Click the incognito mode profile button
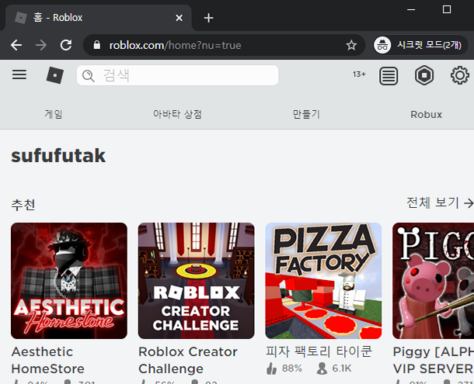 tap(420, 45)
